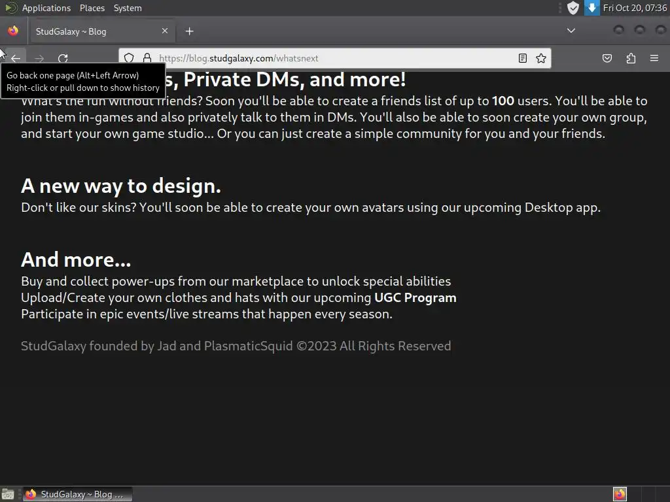Bookmark this page with star icon
The image size is (670, 502).
click(541, 58)
